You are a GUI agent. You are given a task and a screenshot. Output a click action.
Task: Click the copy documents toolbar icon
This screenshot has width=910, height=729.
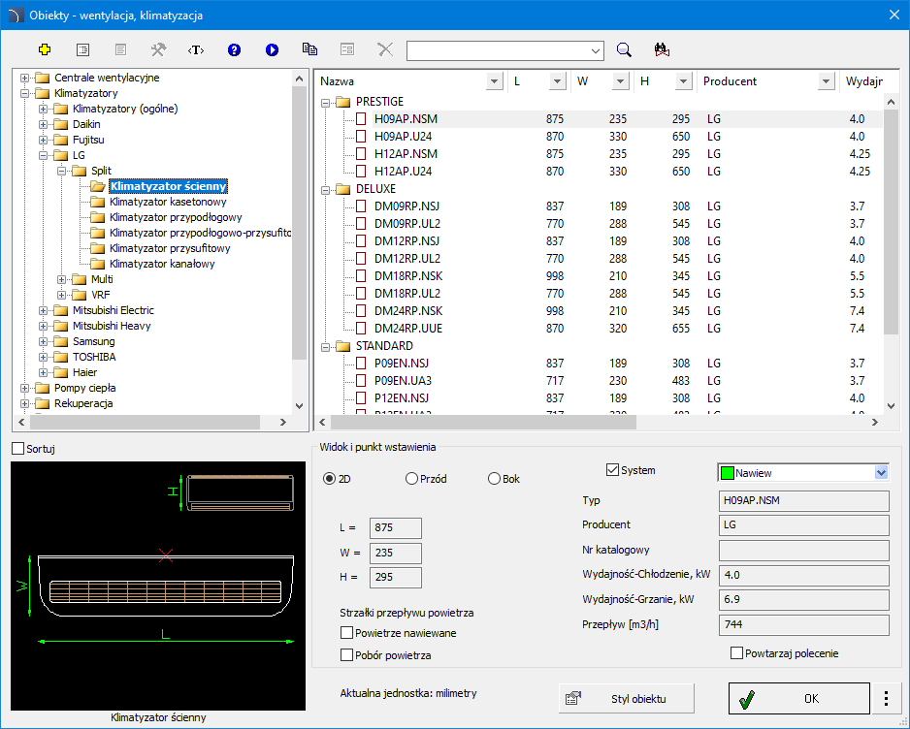tap(309, 49)
